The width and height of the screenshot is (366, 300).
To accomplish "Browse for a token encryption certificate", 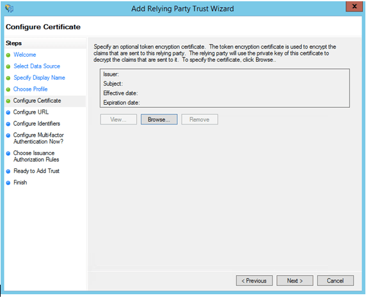I will click(159, 119).
